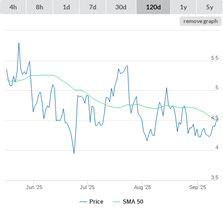The image size is (223, 214).
Task: Click the Sep '25 axis label
Action: (x=198, y=187)
